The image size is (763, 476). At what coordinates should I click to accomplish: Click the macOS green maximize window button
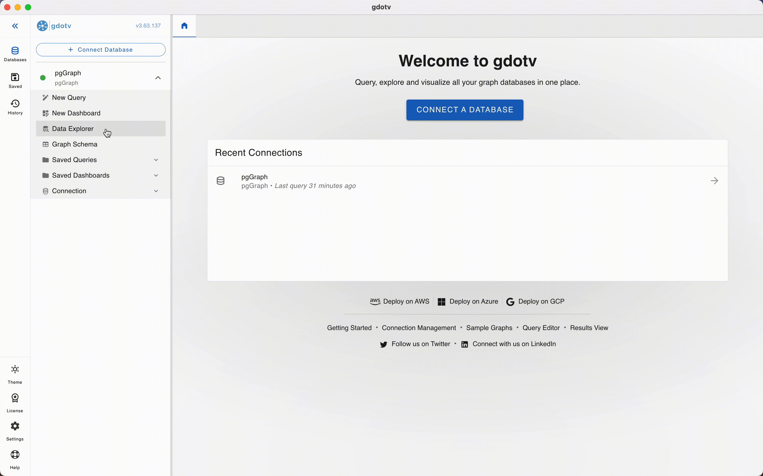point(28,7)
